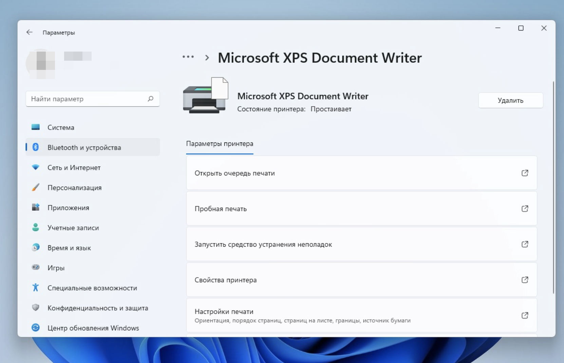This screenshot has width=564, height=363.
Task: Open Настройки печати
Action: point(361,316)
